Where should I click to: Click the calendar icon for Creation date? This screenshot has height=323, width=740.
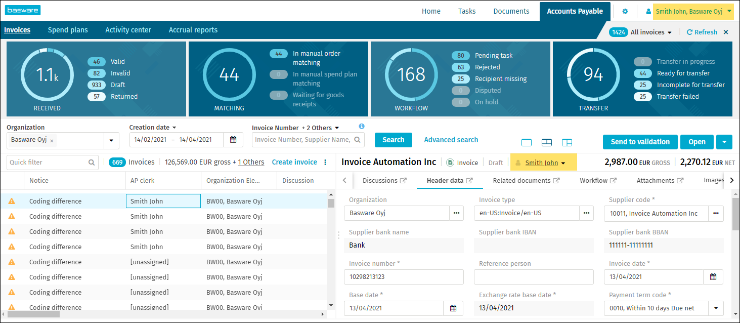pyautogui.click(x=233, y=139)
